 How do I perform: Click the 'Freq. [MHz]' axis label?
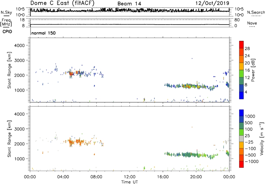pos(6,22)
